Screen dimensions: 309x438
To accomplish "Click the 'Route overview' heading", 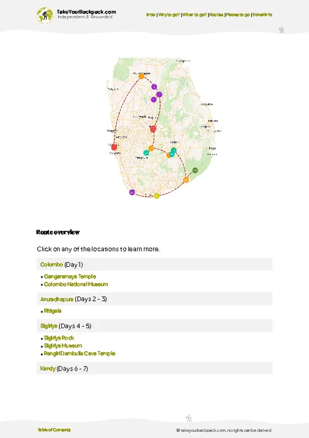I will [58, 232].
